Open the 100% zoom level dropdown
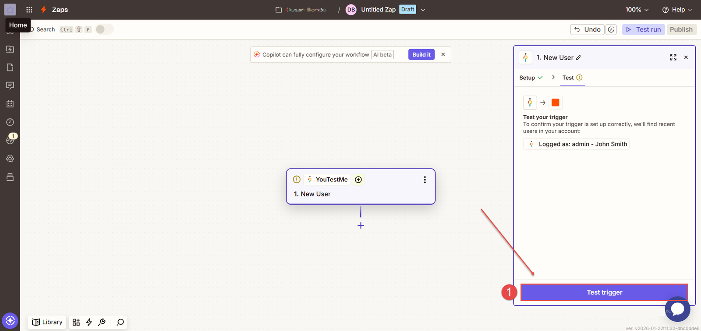Viewport: 701px width, 331px height. coord(637,10)
